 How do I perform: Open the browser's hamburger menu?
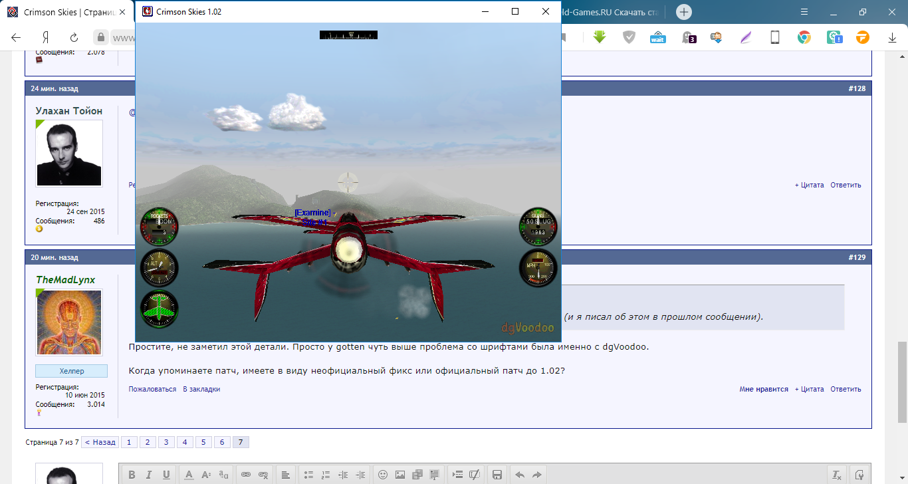point(804,12)
